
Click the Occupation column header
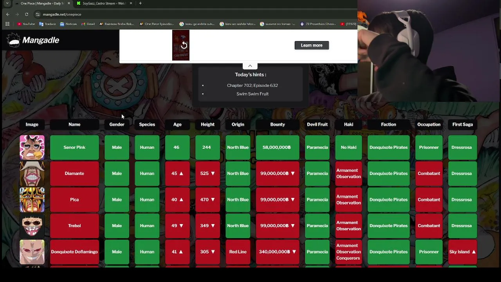[429, 124]
